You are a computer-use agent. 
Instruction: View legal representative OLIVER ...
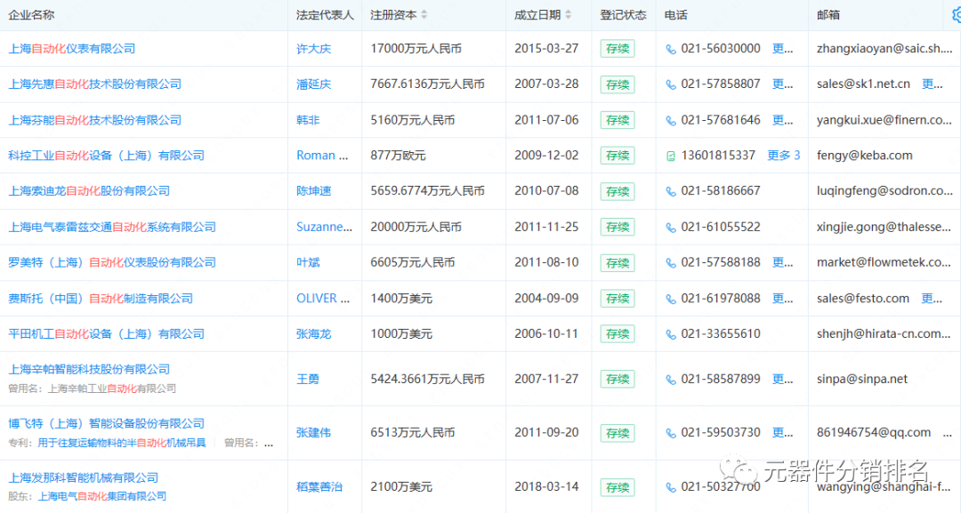pos(323,299)
